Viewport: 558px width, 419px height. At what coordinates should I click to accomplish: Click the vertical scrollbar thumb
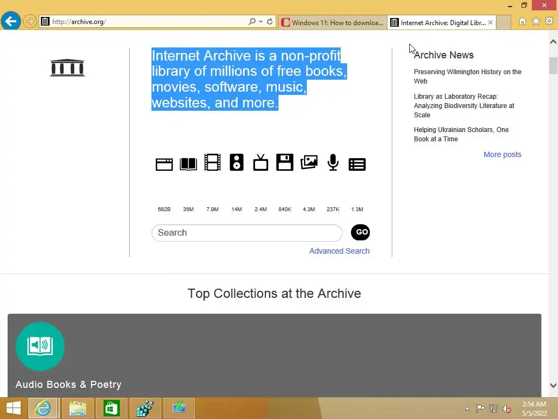(x=553, y=65)
